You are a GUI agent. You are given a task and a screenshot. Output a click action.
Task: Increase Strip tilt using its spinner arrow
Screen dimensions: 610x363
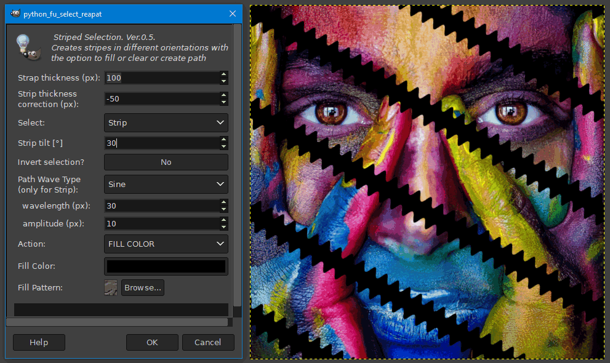point(223,140)
